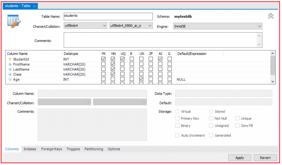The height and width of the screenshot is (165, 282).
Task: Click the Apply button
Action: coord(239,158)
